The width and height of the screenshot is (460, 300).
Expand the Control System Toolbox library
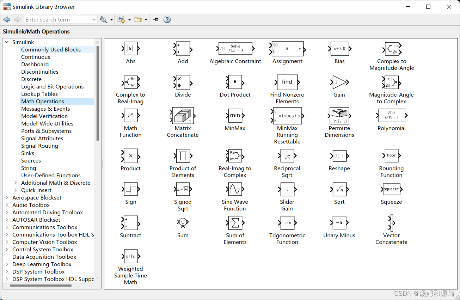[7, 249]
